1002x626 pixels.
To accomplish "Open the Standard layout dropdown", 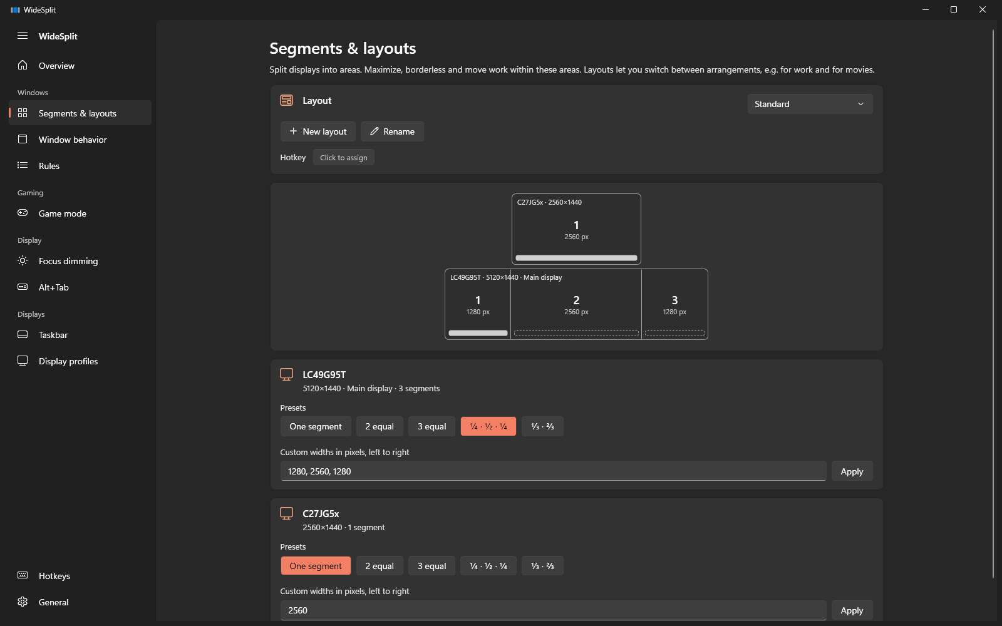I will pyautogui.click(x=810, y=104).
